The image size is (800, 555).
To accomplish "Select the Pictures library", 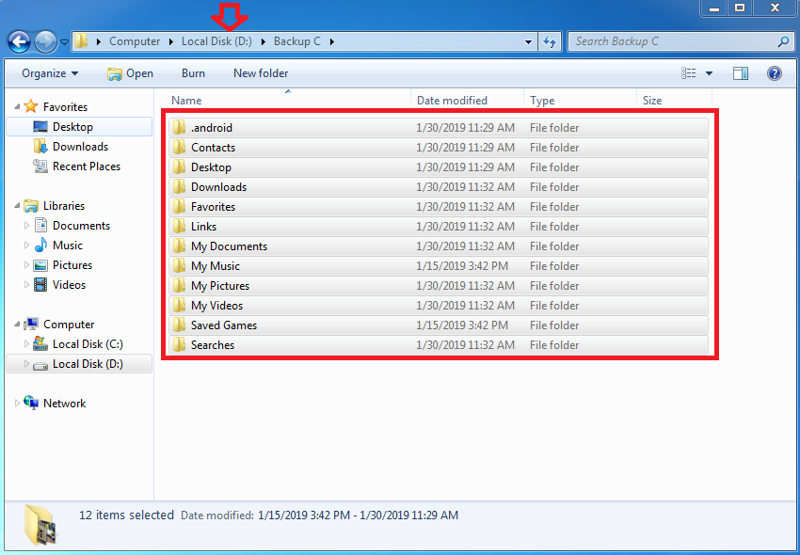I will [x=72, y=265].
